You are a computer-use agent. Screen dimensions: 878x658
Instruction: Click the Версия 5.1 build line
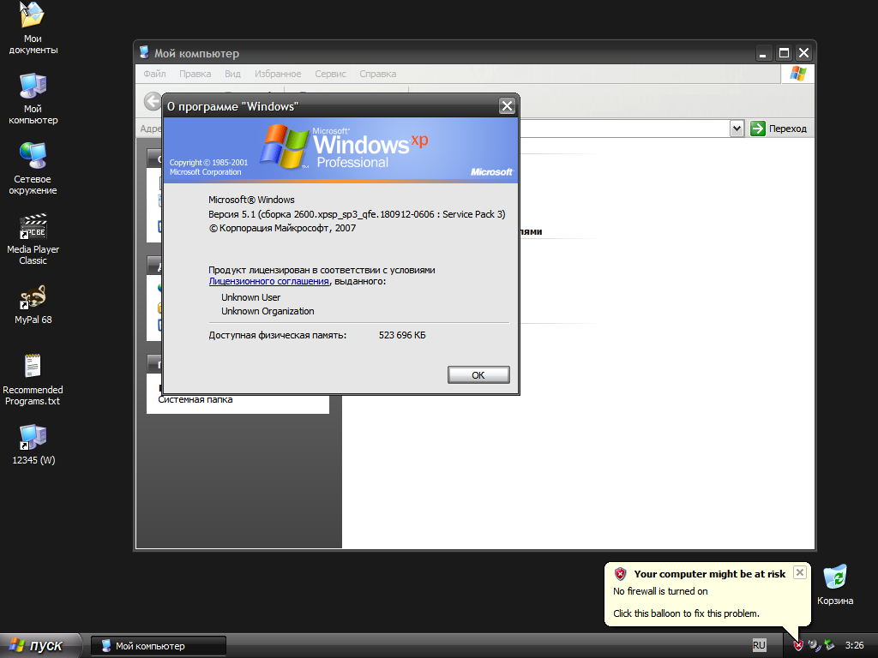coord(357,213)
